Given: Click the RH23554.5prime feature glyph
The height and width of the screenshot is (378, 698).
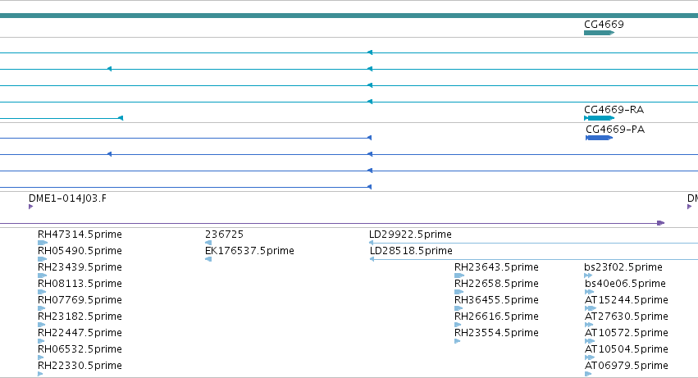Looking at the screenshot, I should [x=457, y=341].
